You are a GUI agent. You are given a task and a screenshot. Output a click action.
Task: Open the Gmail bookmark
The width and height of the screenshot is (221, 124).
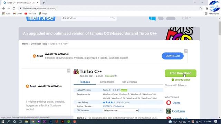point(18,13)
